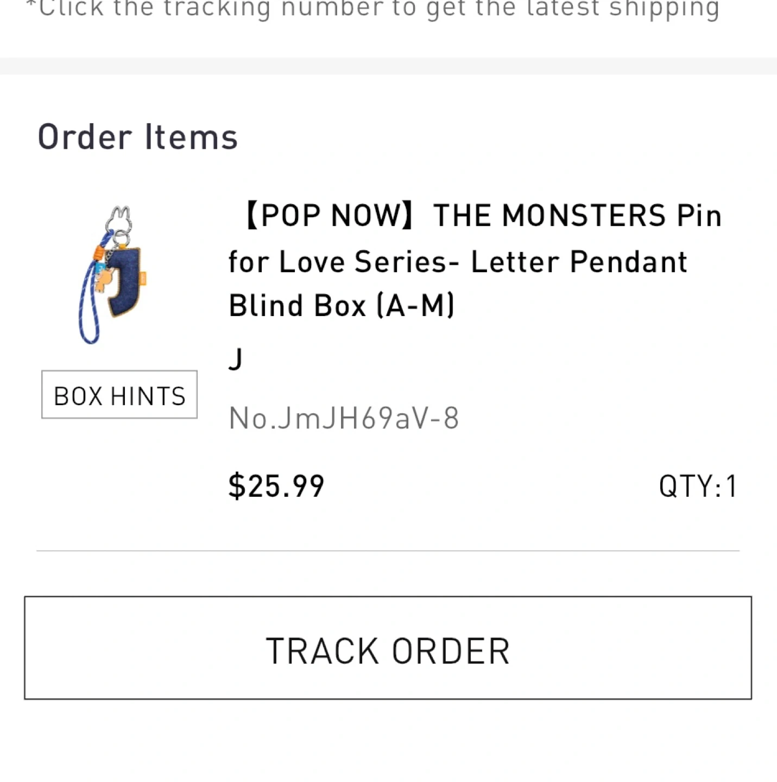
Task: Open THE MONSTERS Pin for Love product title
Action: (x=577, y=216)
